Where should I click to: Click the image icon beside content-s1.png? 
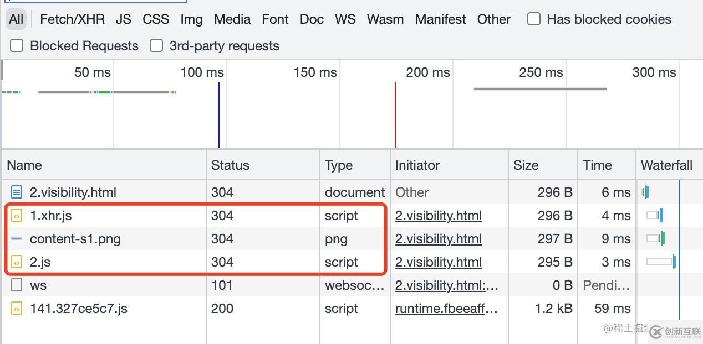17,239
